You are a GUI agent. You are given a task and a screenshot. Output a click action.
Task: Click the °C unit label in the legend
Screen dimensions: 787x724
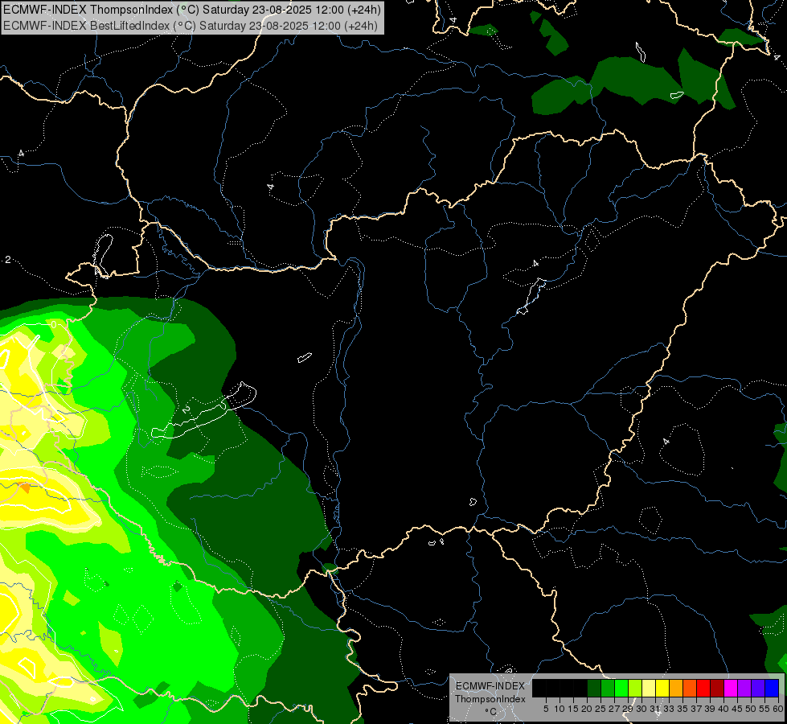point(490,712)
